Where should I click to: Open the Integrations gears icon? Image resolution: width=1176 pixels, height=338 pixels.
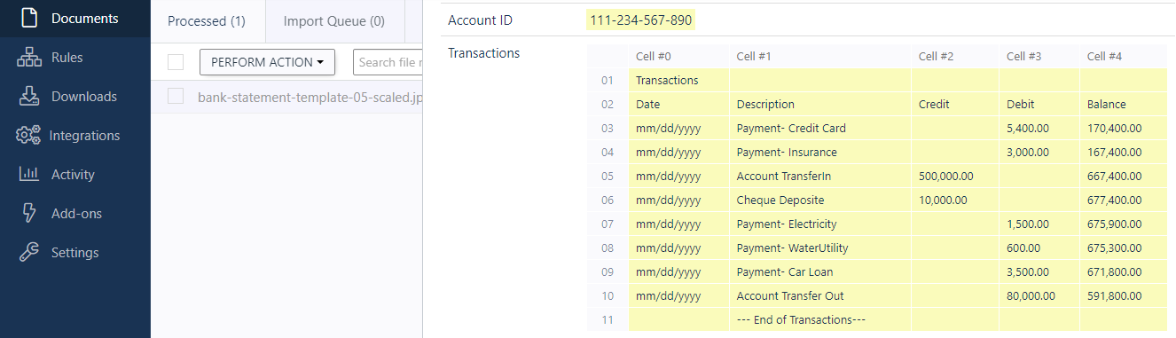[28, 135]
